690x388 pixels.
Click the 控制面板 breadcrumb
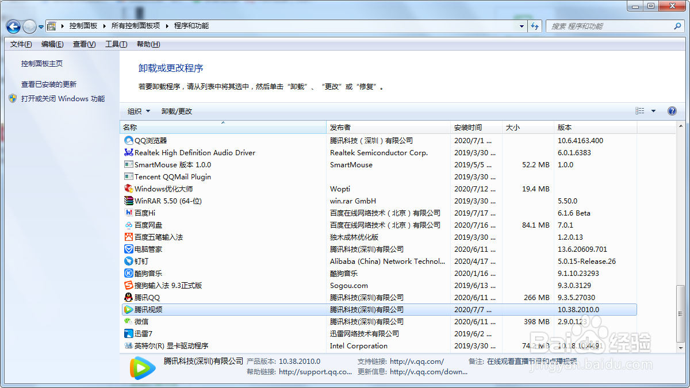tap(83, 26)
